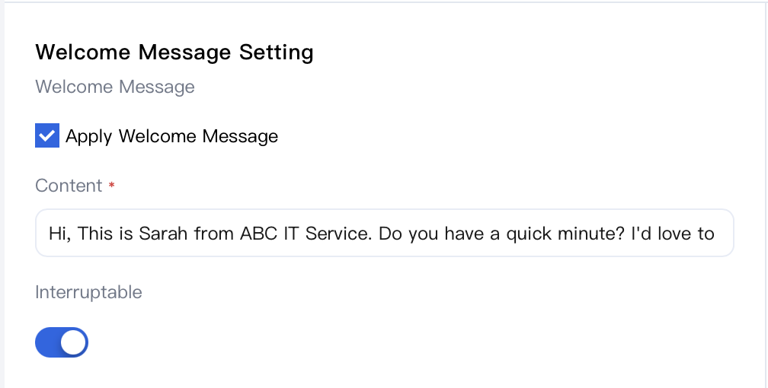Focus the Content text input field

(385, 233)
